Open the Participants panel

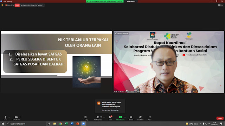(98, 118)
